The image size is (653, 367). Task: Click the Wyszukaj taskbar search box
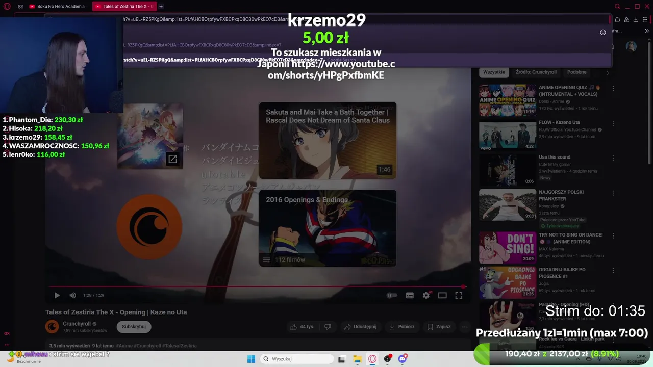pos(297,359)
